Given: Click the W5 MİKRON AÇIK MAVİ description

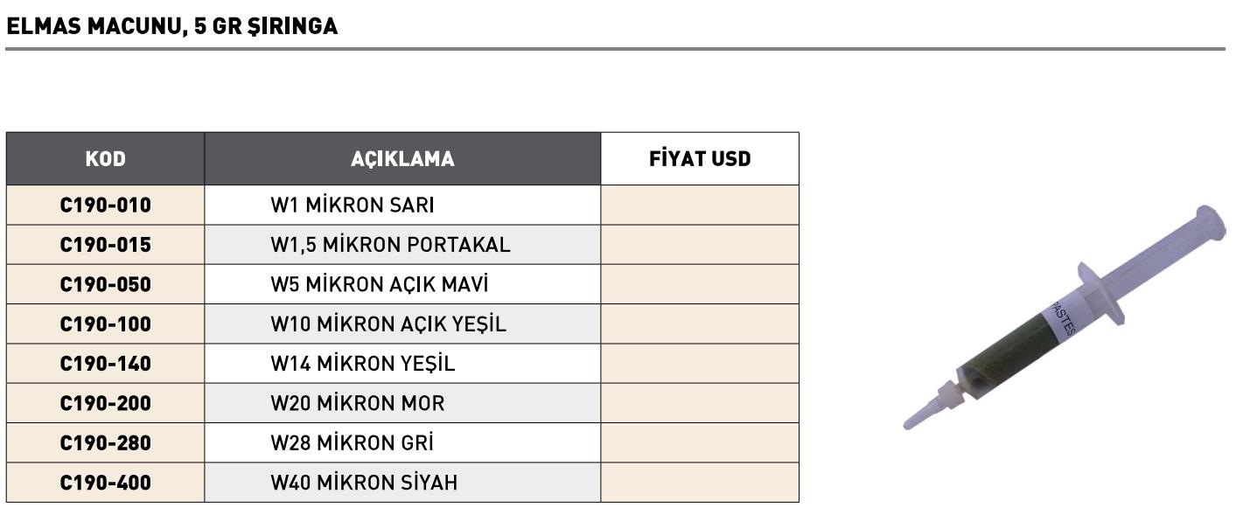Looking at the screenshot, I should [380, 284].
